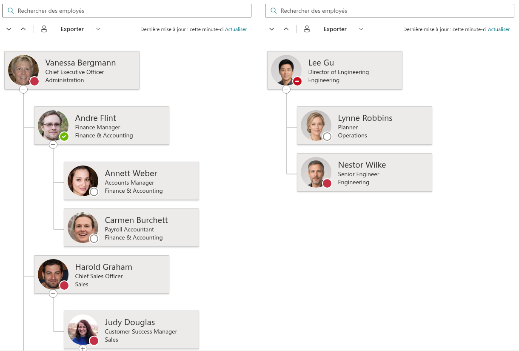Click Actualiser link in left panel
Viewport: 519px width, 351px height.
coord(236,29)
